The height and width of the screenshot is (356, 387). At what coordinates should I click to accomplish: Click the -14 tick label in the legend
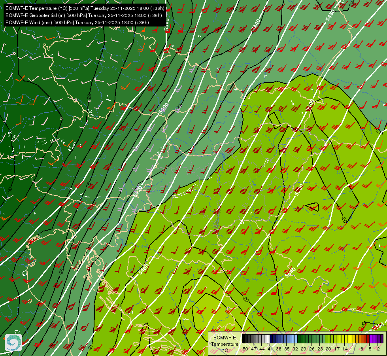click(x=344, y=349)
